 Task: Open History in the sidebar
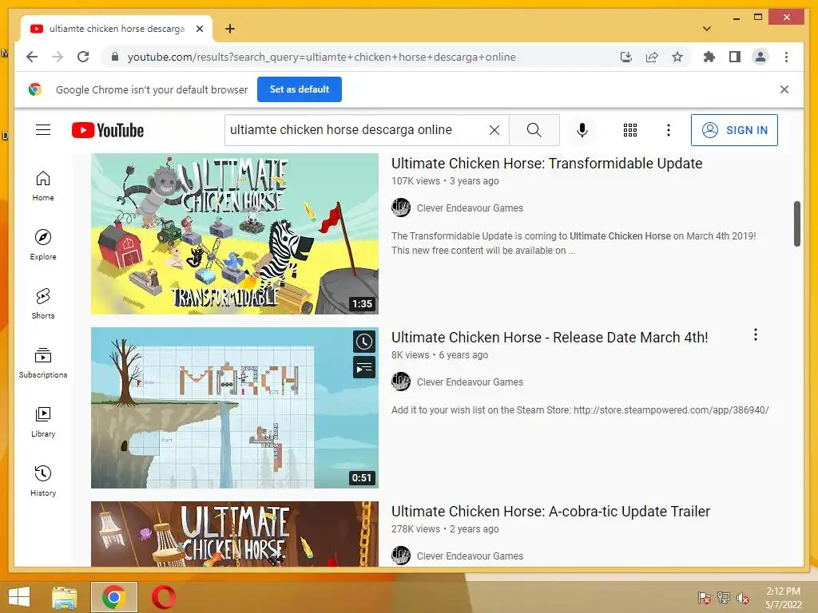pyautogui.click(x=43, y=481)
